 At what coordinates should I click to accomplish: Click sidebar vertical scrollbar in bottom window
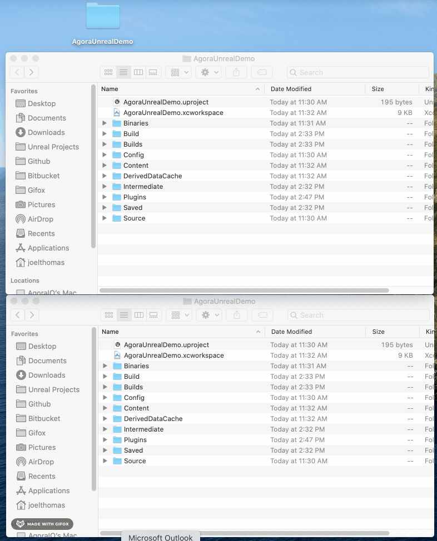93,409
